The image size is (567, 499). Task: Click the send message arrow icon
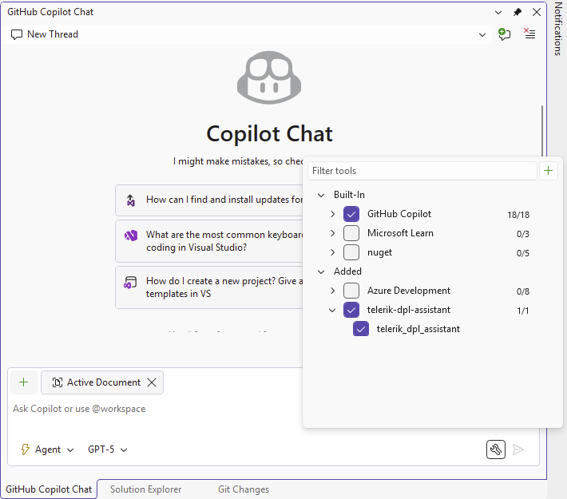(518, 449)
